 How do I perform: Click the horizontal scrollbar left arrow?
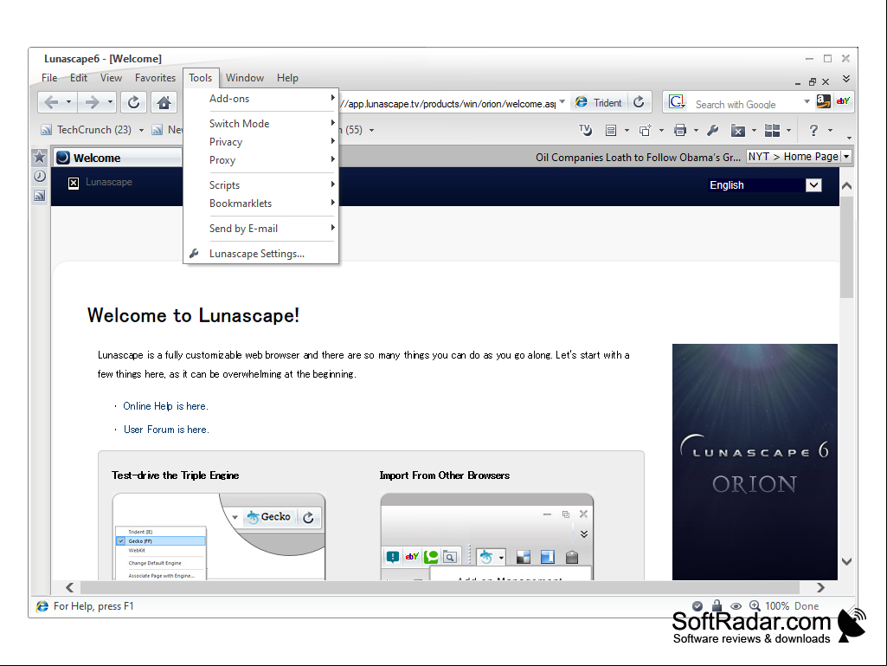tap(69, 587)
